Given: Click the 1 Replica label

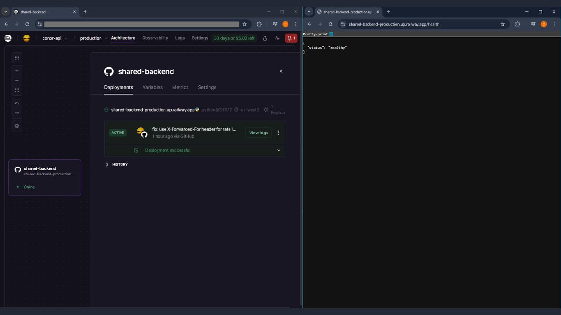Looking at the screenshot, I should coord(278,110).
